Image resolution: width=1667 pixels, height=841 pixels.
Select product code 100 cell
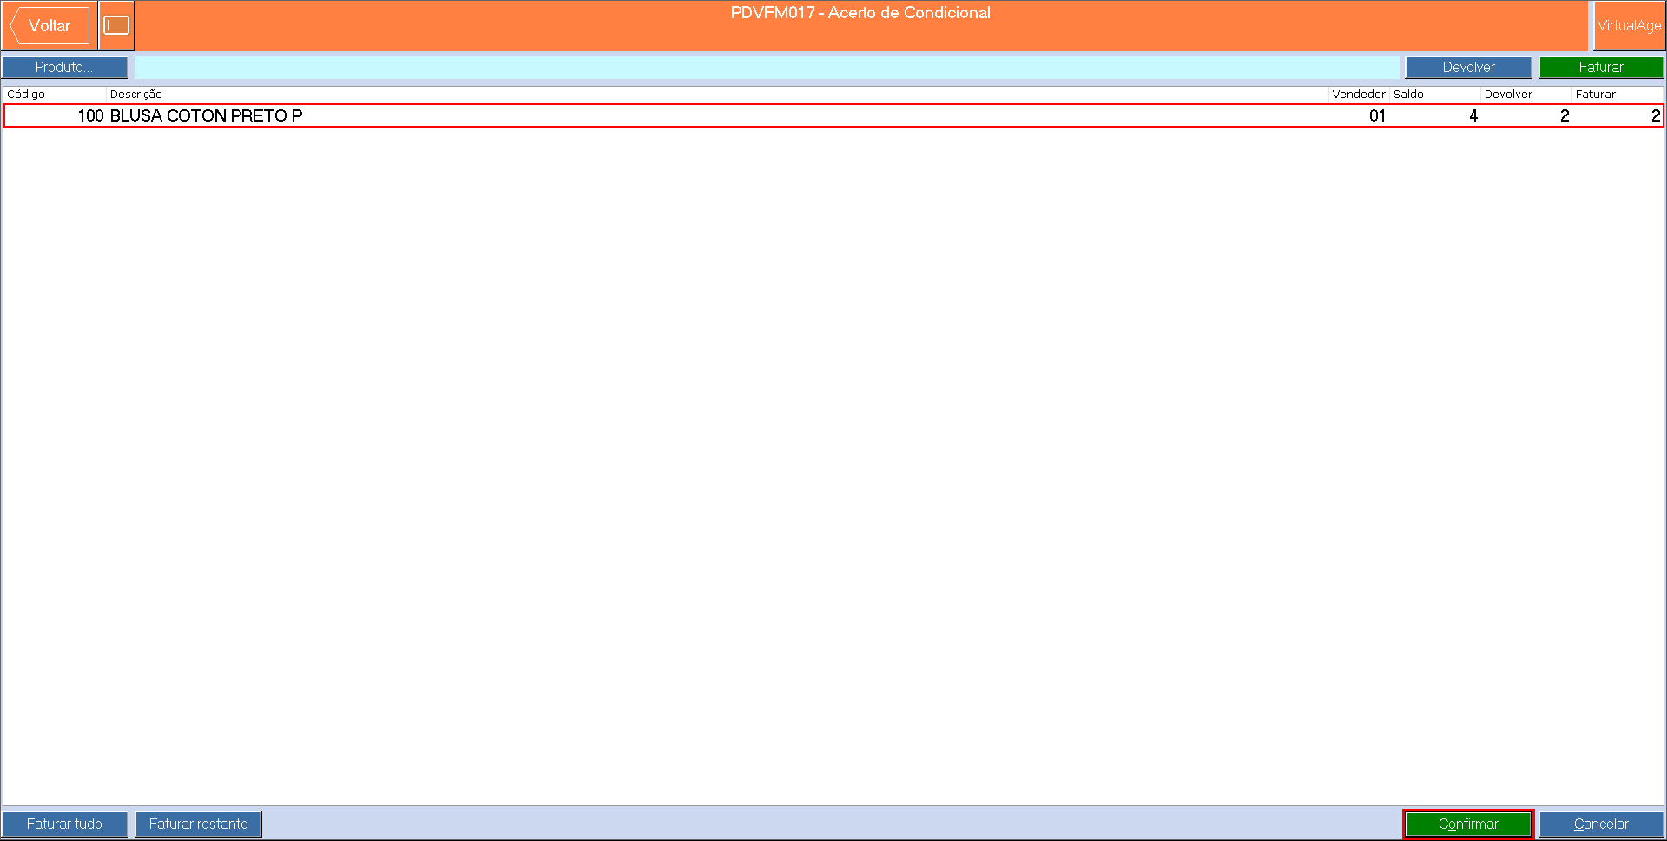[90, 115]
